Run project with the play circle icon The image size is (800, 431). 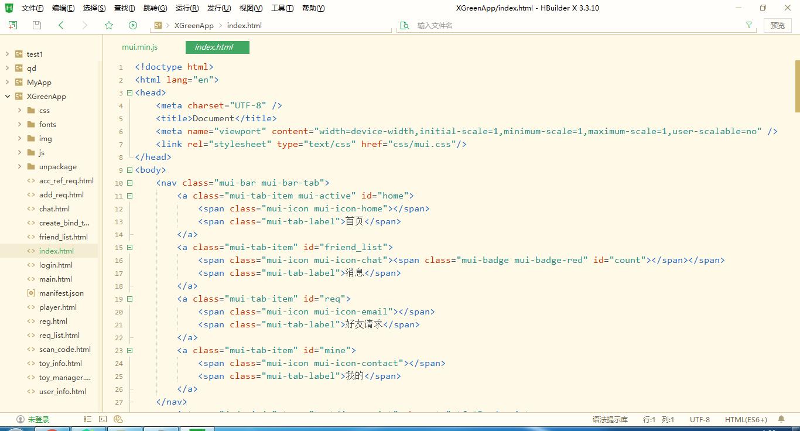pyautogui.click(x=133, y=25)
